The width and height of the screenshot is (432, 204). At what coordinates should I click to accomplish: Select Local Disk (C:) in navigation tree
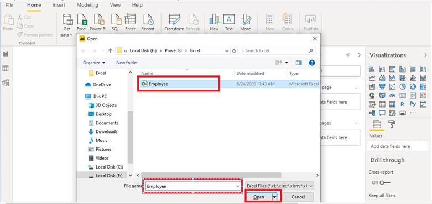[x=106, y=167]
